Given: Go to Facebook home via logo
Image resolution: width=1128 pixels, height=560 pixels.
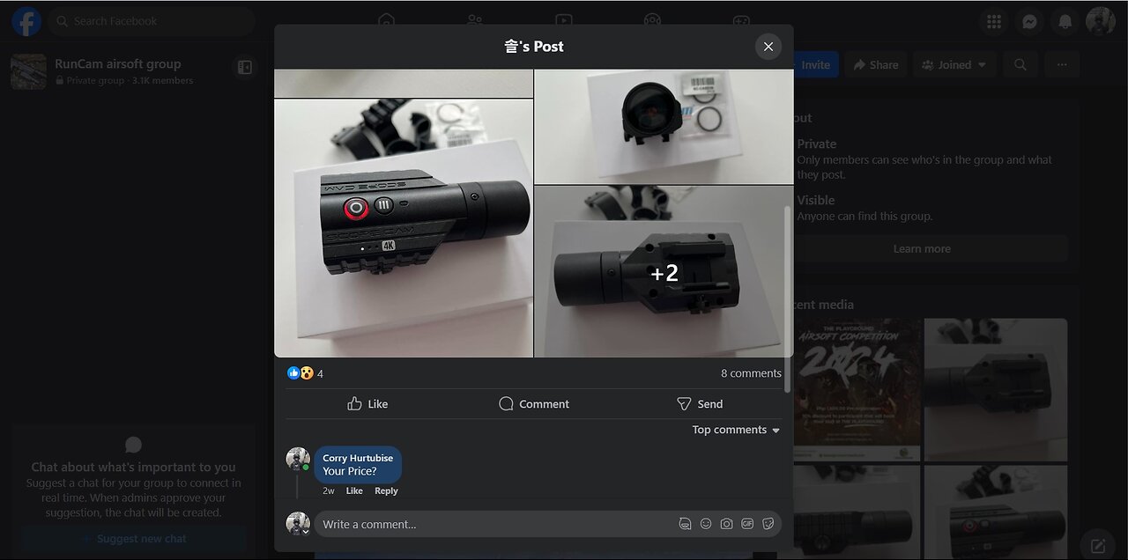Looking at the screenshot, I should pyautogui.click(x=26, y=21).
